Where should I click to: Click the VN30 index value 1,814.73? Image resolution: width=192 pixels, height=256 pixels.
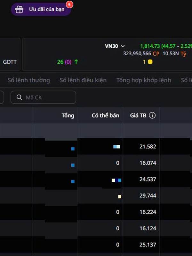(x=150, y=46)
